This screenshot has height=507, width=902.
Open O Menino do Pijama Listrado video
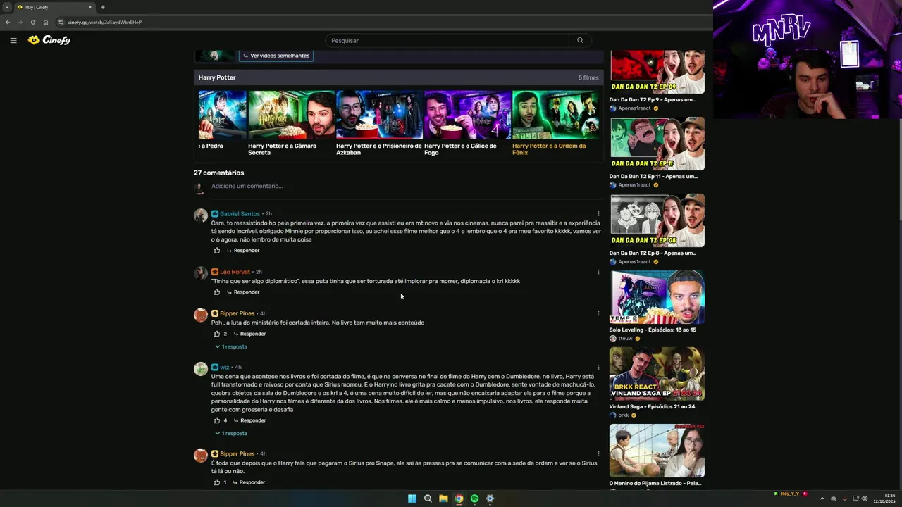coord(657,451)
